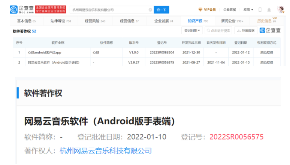Switch to 法律诉讼 tab
This screenshot has height=165, width=290.
pyautogui.click(x=61, y=21)
